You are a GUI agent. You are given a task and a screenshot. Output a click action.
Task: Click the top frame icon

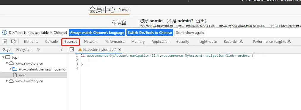[x=8, y=57]
